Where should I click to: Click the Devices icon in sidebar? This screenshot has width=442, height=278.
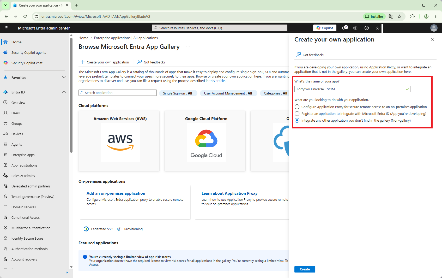pyautogui.click(x=5, y=134)
